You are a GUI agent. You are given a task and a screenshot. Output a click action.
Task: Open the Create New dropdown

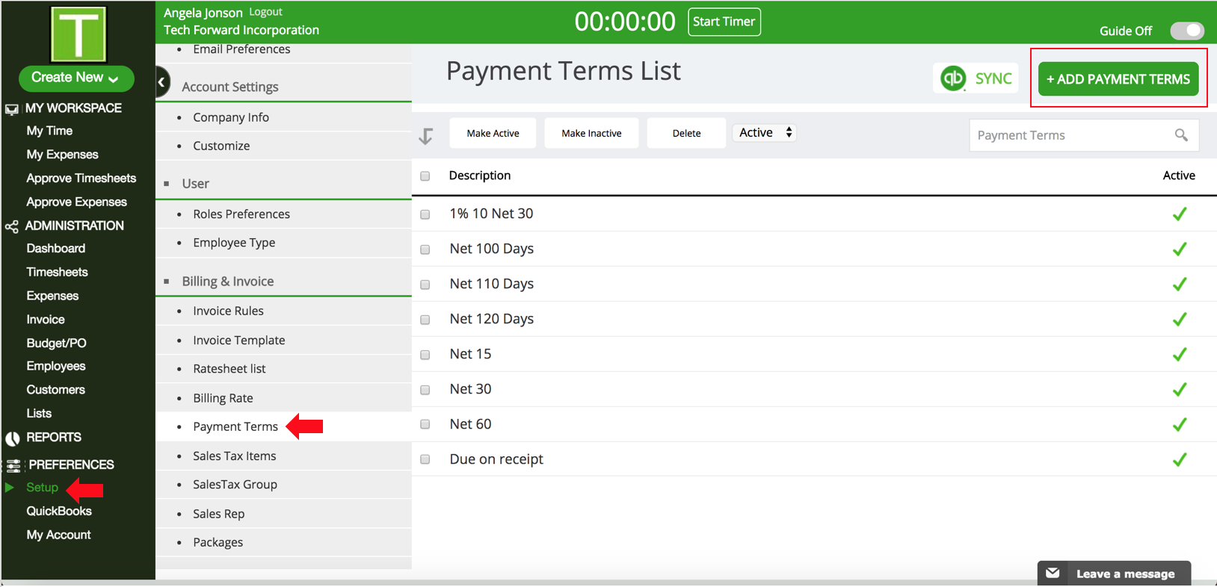point(76,78)
